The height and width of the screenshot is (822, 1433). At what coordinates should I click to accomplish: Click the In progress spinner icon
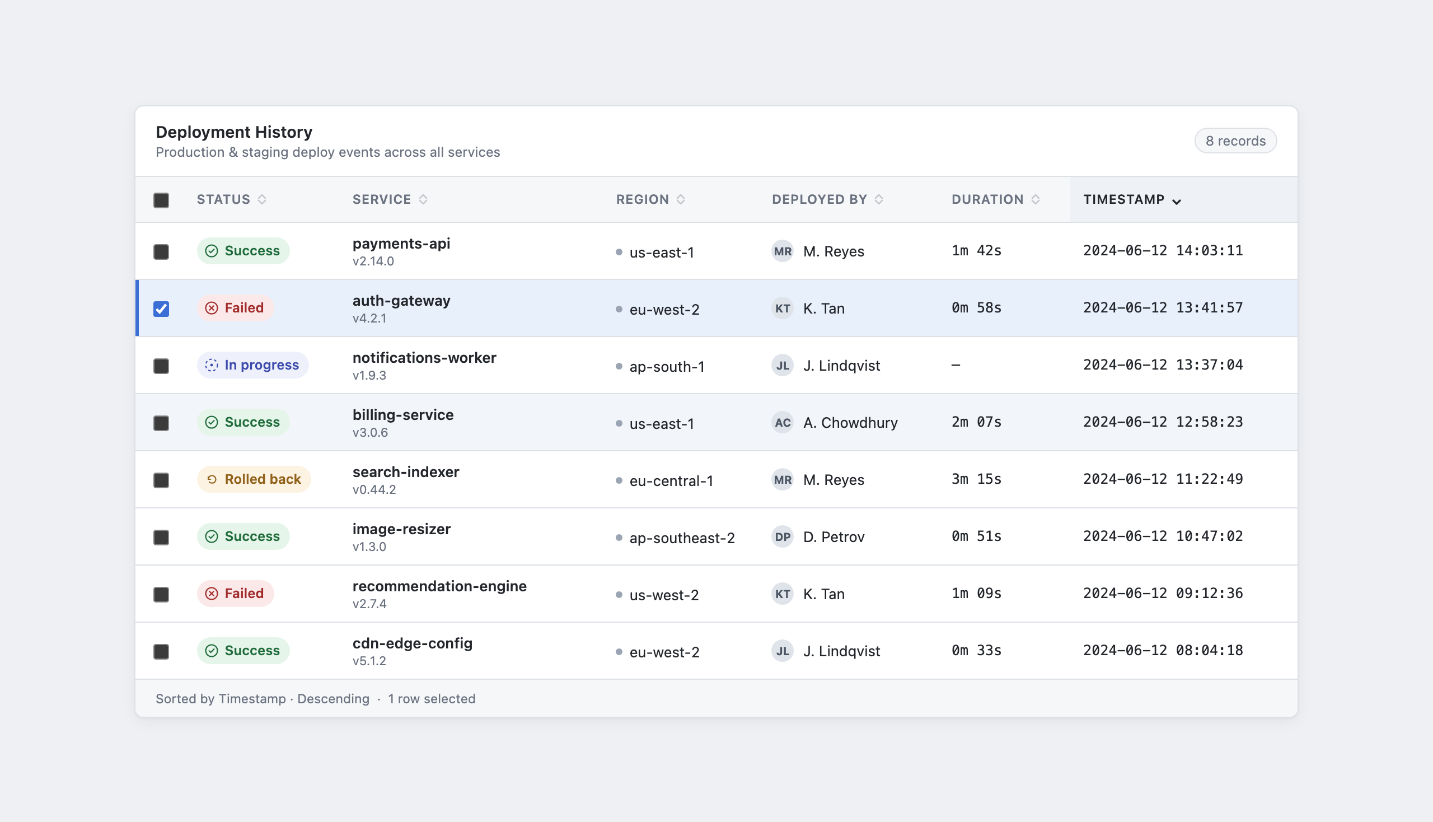click(211, 365)
